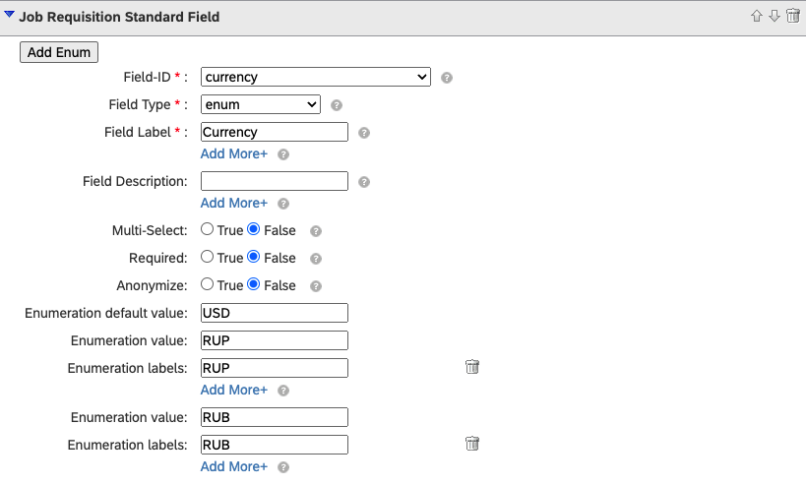Set Required to False

coord(254,257)
